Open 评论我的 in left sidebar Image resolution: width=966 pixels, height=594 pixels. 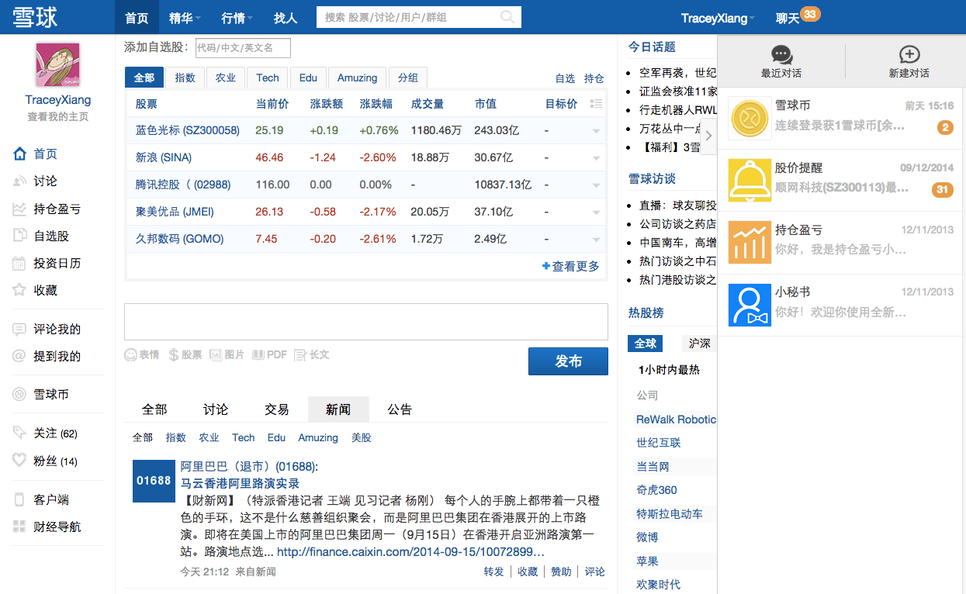pyautogui.click(x=47, y=329)
